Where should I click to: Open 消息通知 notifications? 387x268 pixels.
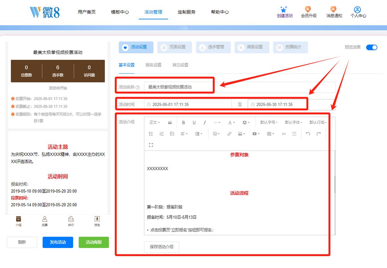[334, 12]
